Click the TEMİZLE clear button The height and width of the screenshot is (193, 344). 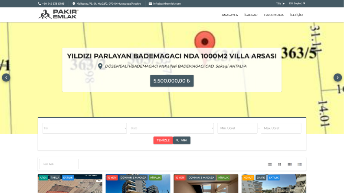163,140
